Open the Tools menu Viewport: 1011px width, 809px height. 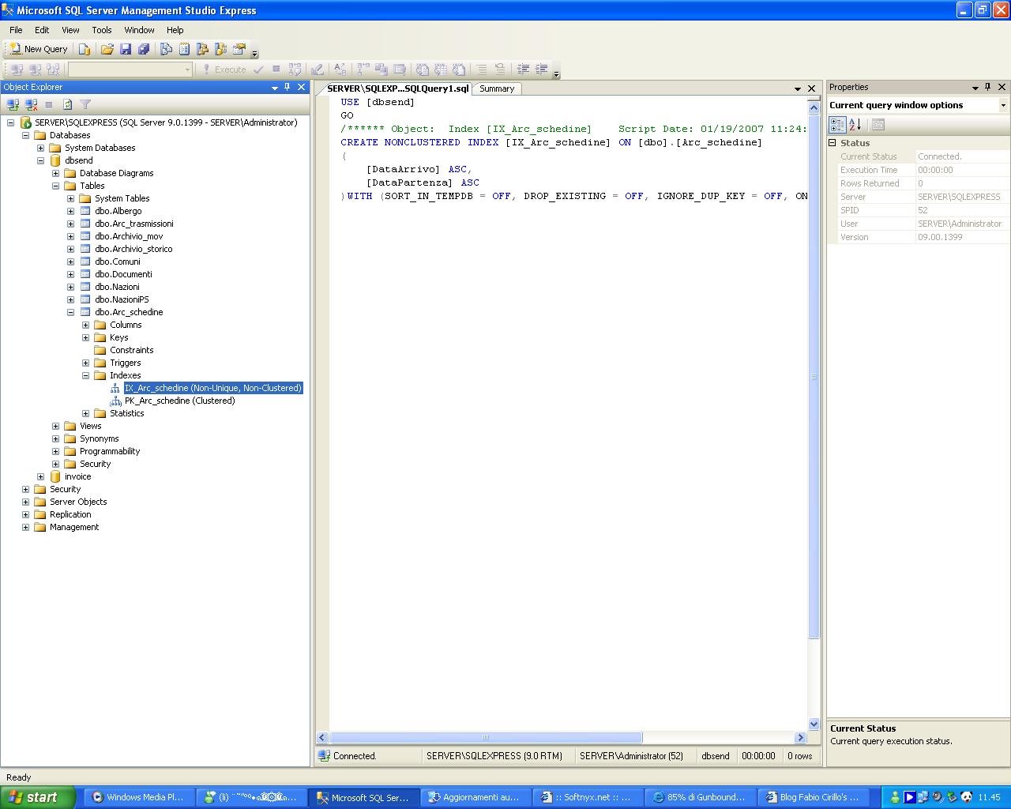102,30
